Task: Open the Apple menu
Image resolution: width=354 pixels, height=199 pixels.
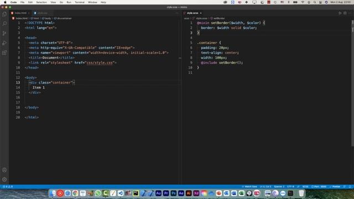Action: coord(5,2)
